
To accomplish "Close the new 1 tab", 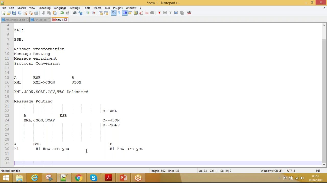I will (x=65, y=20).
